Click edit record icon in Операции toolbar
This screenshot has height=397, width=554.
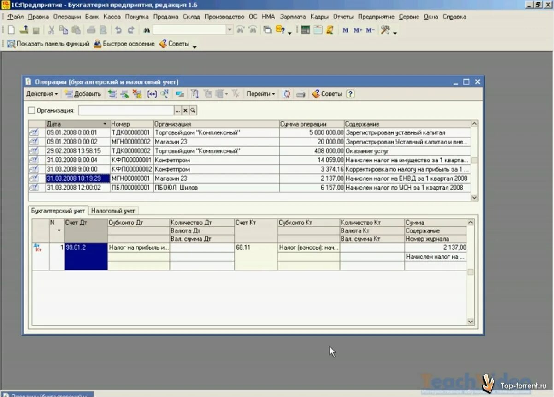[x=124, y=94]
